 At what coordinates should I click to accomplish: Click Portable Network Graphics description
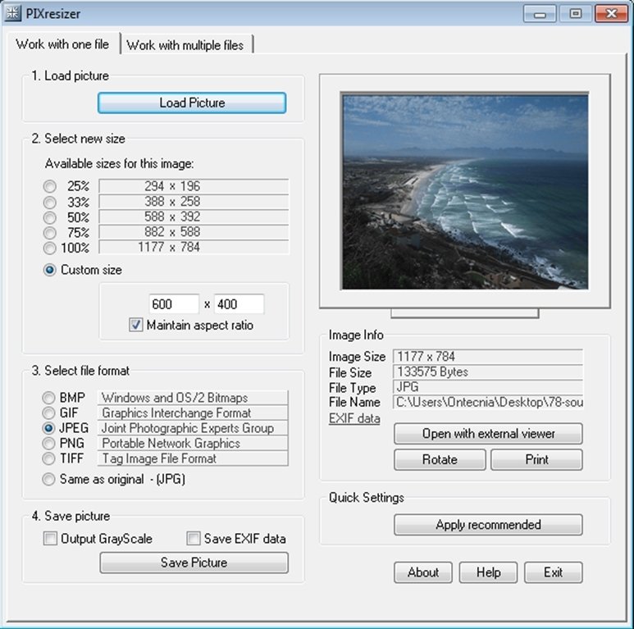[171, 444]
